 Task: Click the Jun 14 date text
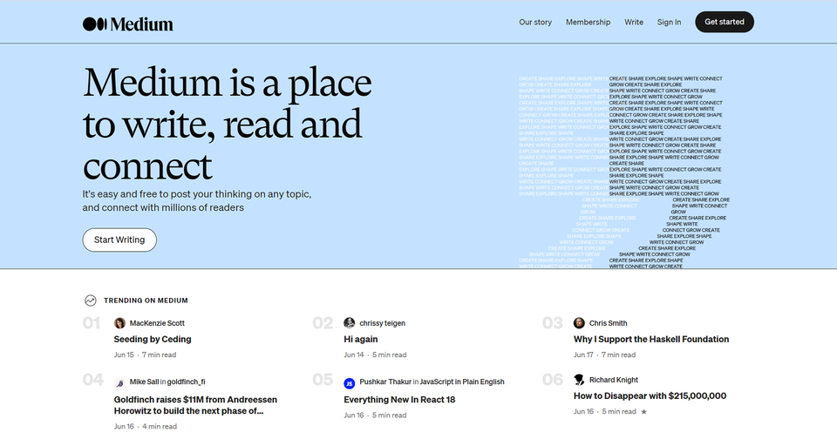coord(354,355)
